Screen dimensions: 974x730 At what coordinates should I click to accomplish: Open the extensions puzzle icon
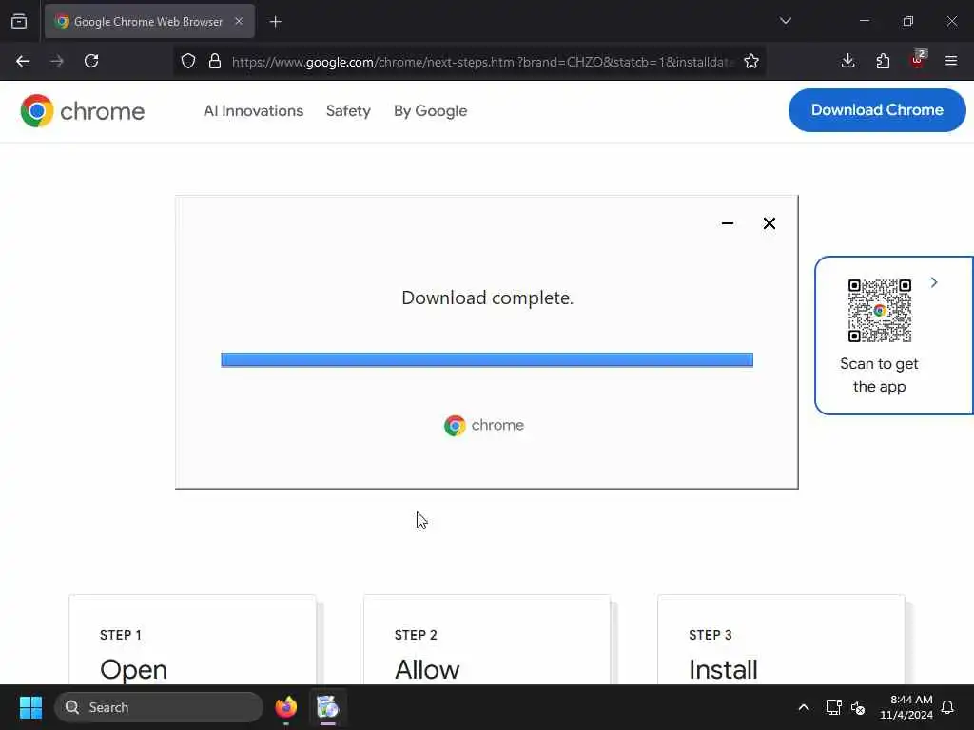[x=883, y=61]
